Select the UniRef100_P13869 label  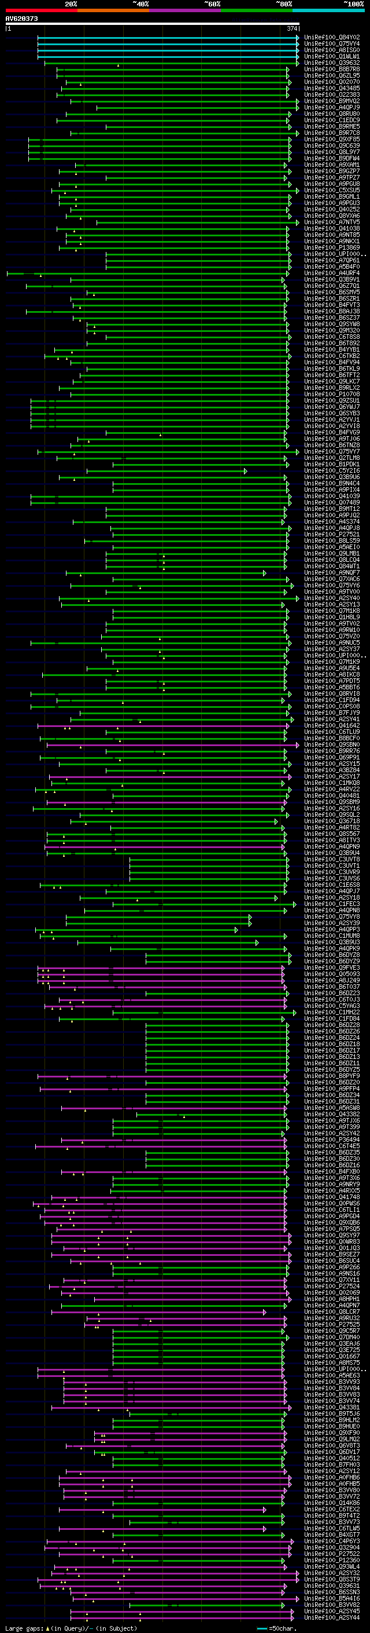332,248
